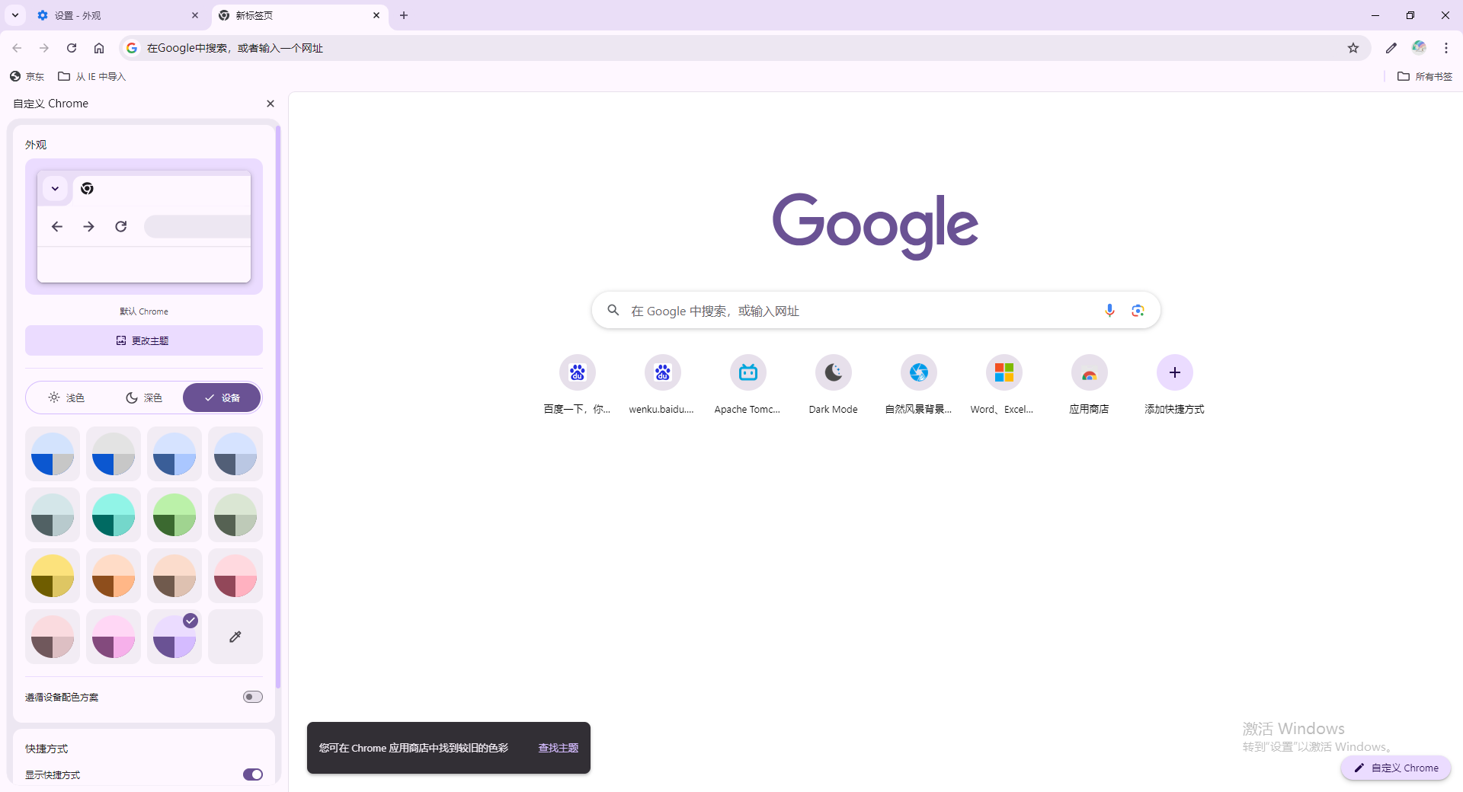Choose the magenta pink color swatch
This screenshot has height=792, width=1463.
click(114, 637)
